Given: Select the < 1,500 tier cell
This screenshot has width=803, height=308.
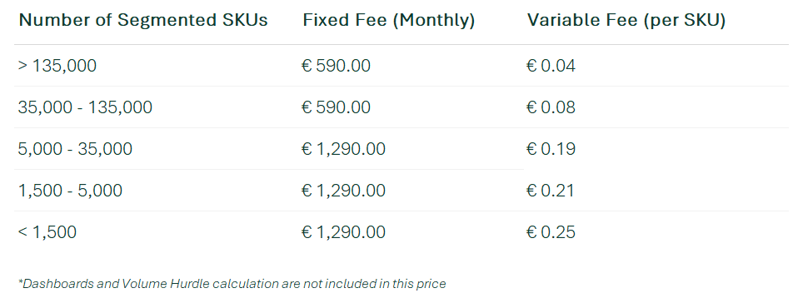Looking at the screenshot, I should pos(47,232).
